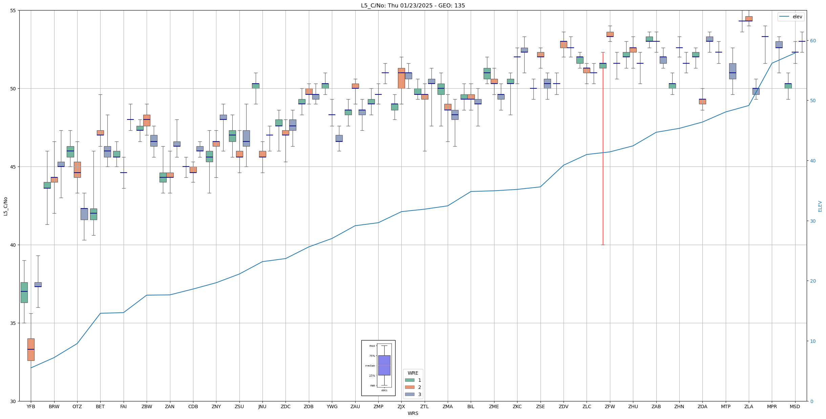Click the MSD x-axis station label
The width and height of the screenshot is (826, 419).
coord(795,406)
